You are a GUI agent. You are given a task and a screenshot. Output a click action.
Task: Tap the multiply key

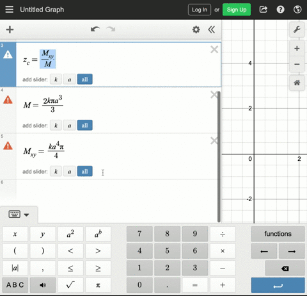[x=223, y=251]
